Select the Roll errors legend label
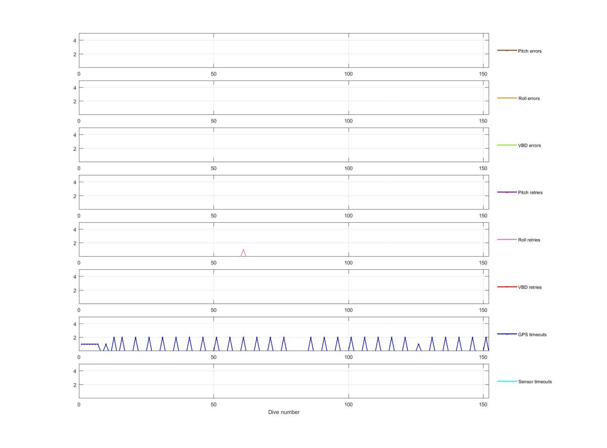This screenshot has width=607, height=448. click(529, 98)
